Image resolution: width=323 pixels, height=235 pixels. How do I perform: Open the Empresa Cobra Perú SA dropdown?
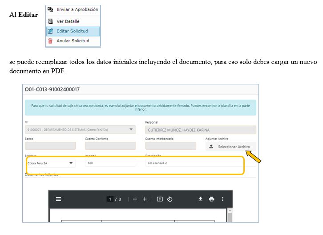tap(50, 163)
